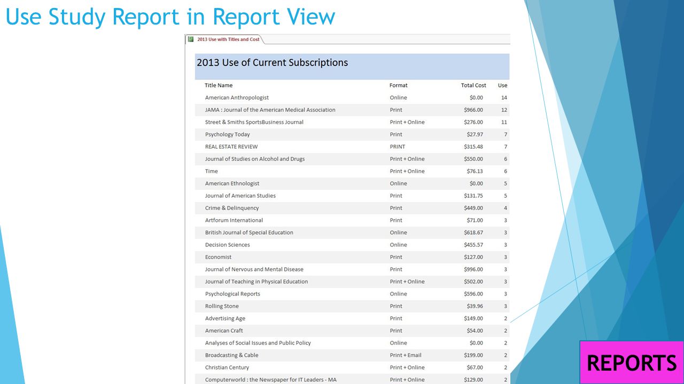Click the $131.75 cost value
684x384 pixels.
coord(473,196)
